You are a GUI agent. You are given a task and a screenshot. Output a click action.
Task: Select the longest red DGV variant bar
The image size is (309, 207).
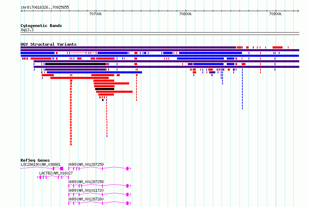80,78
